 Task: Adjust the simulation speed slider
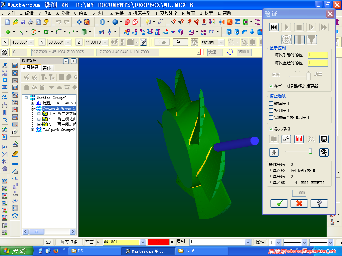tap(310, 152)
